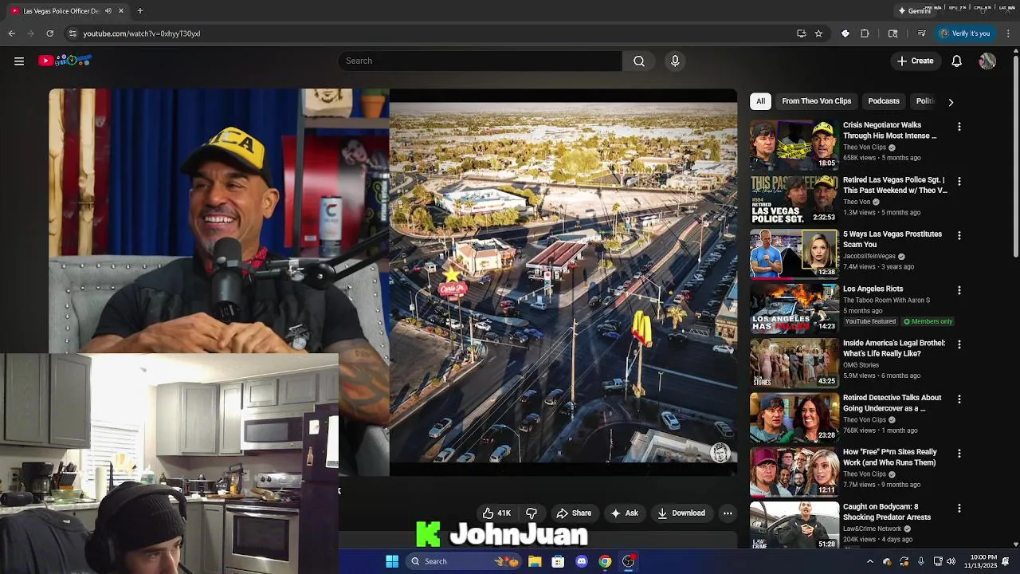Click the Verify it's you button
This screenshot has height=574, width=1020.
pyautogui.click(x=964, y=33)
